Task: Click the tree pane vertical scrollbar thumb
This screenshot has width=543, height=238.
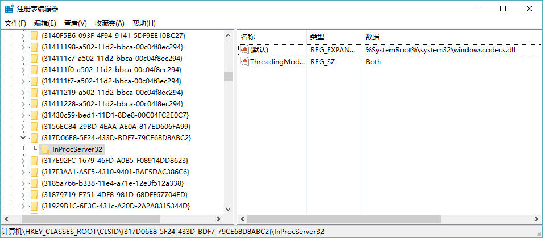Action: (228, 76)
